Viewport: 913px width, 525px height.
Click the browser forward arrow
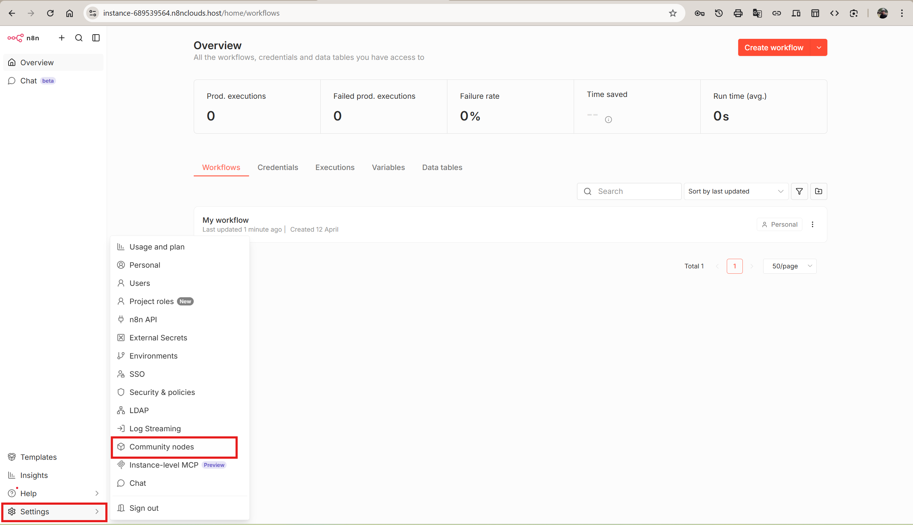coord(31,13)
